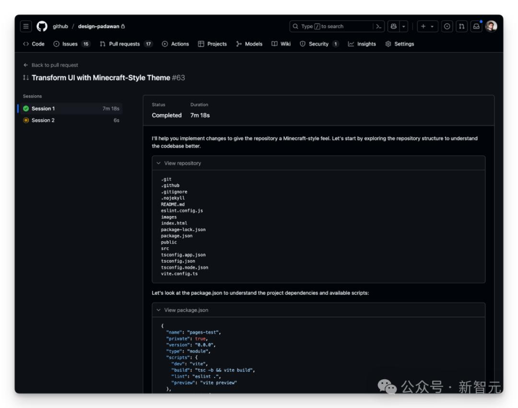Open the user profile avatar

tap(491, 26)
